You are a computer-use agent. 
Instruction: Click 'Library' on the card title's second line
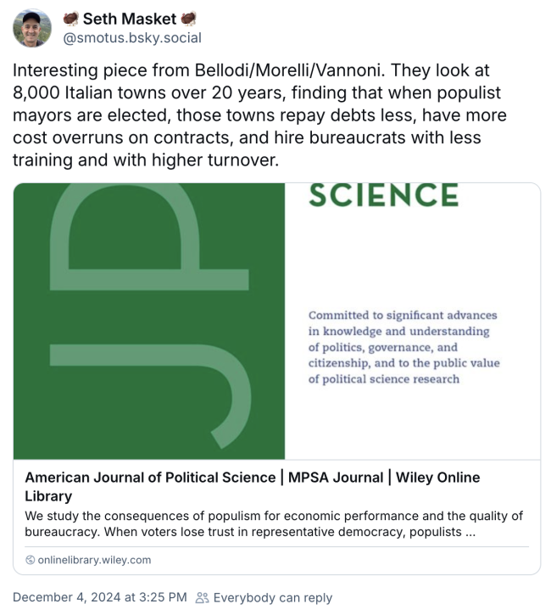48,496
